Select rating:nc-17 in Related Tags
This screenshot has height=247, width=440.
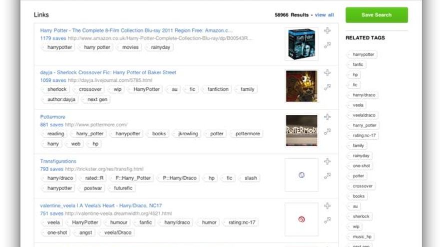363,136
